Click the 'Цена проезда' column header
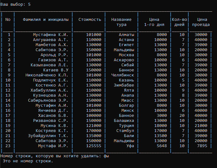217x168 pixels. click(x=201, y=22)
